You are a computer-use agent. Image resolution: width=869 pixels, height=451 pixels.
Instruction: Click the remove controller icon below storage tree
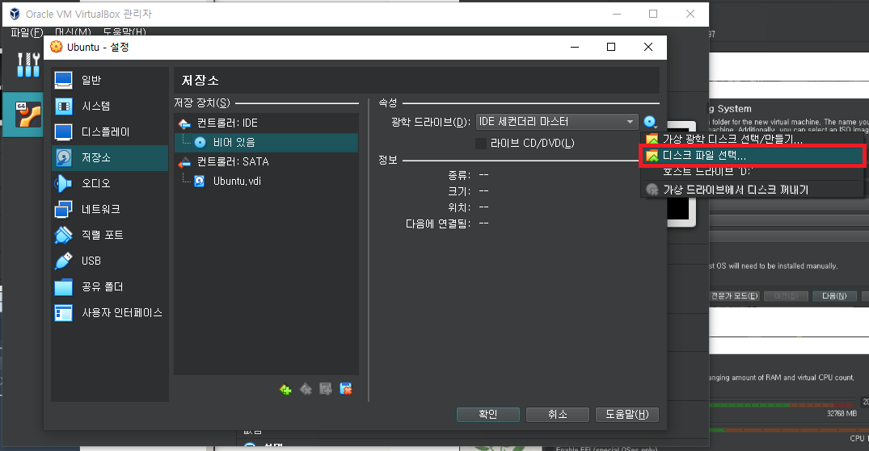coord(306,390)
